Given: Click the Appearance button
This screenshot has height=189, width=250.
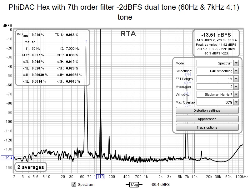Looking at the screenshot, I should click(207, 119).
